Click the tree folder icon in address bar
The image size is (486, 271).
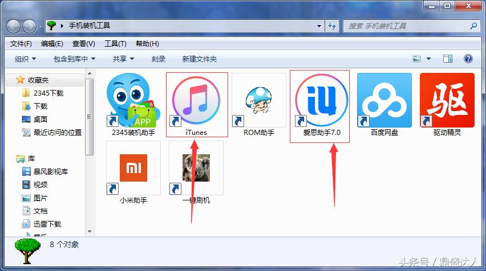click(x=51, y=26)
